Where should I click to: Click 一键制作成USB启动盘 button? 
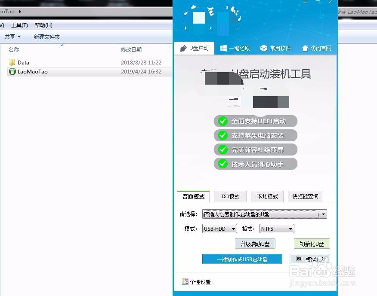[242, 259]
